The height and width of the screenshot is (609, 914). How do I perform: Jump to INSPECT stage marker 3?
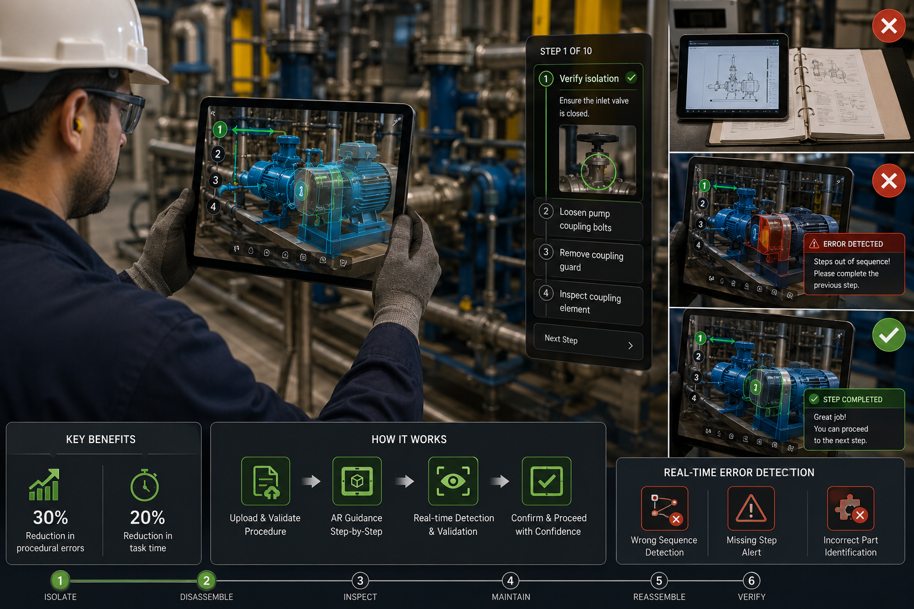pyautogui.click(x=360, y=580)
